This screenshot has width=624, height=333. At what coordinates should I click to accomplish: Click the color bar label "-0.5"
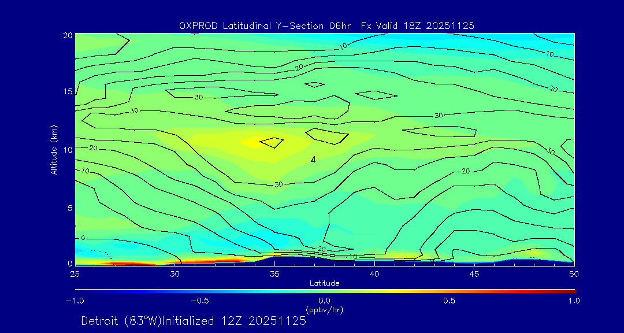[200, 301]
